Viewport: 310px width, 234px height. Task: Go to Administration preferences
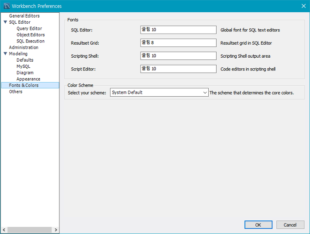pyautogui.click(x=24, y=48)
